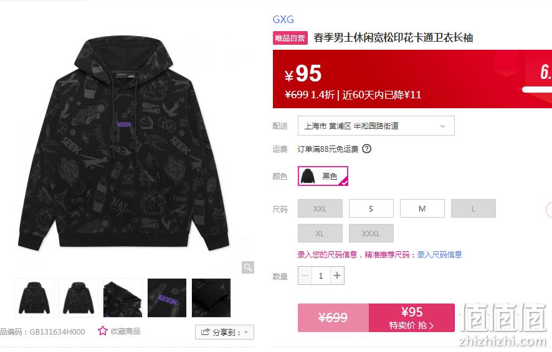Select size M option
This screenshot has width=552, height=352.
click(x=422, y=209)
